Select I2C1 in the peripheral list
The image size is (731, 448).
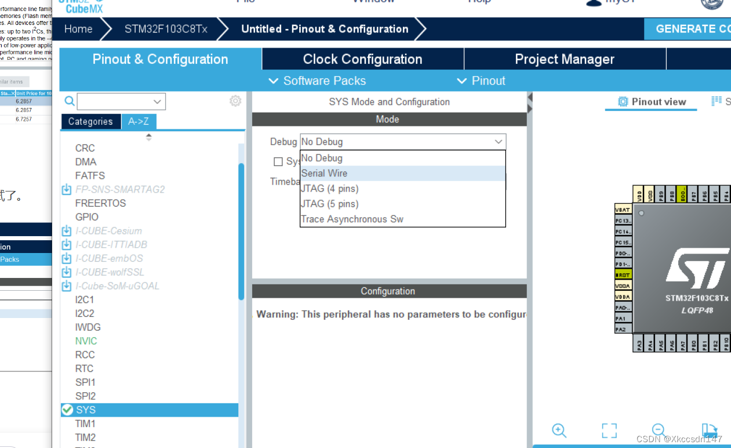click(85, 299)
